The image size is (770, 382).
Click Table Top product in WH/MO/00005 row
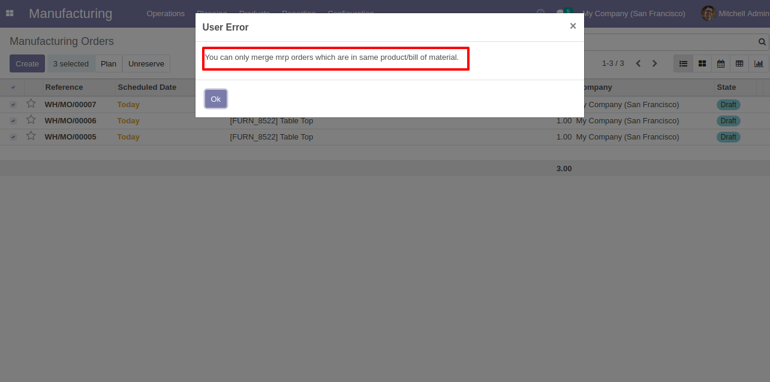pos(272,137)
